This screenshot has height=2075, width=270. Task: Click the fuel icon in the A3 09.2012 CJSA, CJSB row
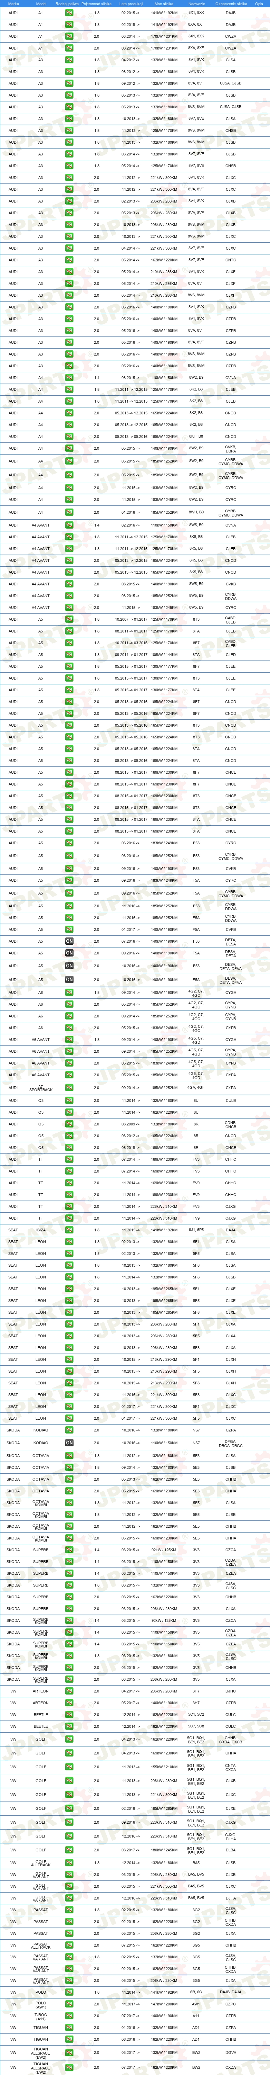coord(69,84)
